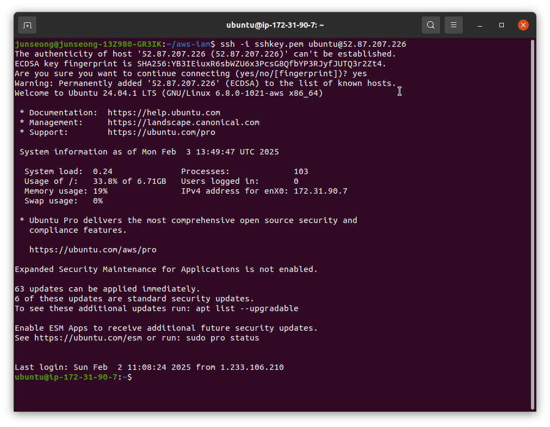
Task: Open the https://ubuntu.com/aws/pro link
Action: [93, 250]
